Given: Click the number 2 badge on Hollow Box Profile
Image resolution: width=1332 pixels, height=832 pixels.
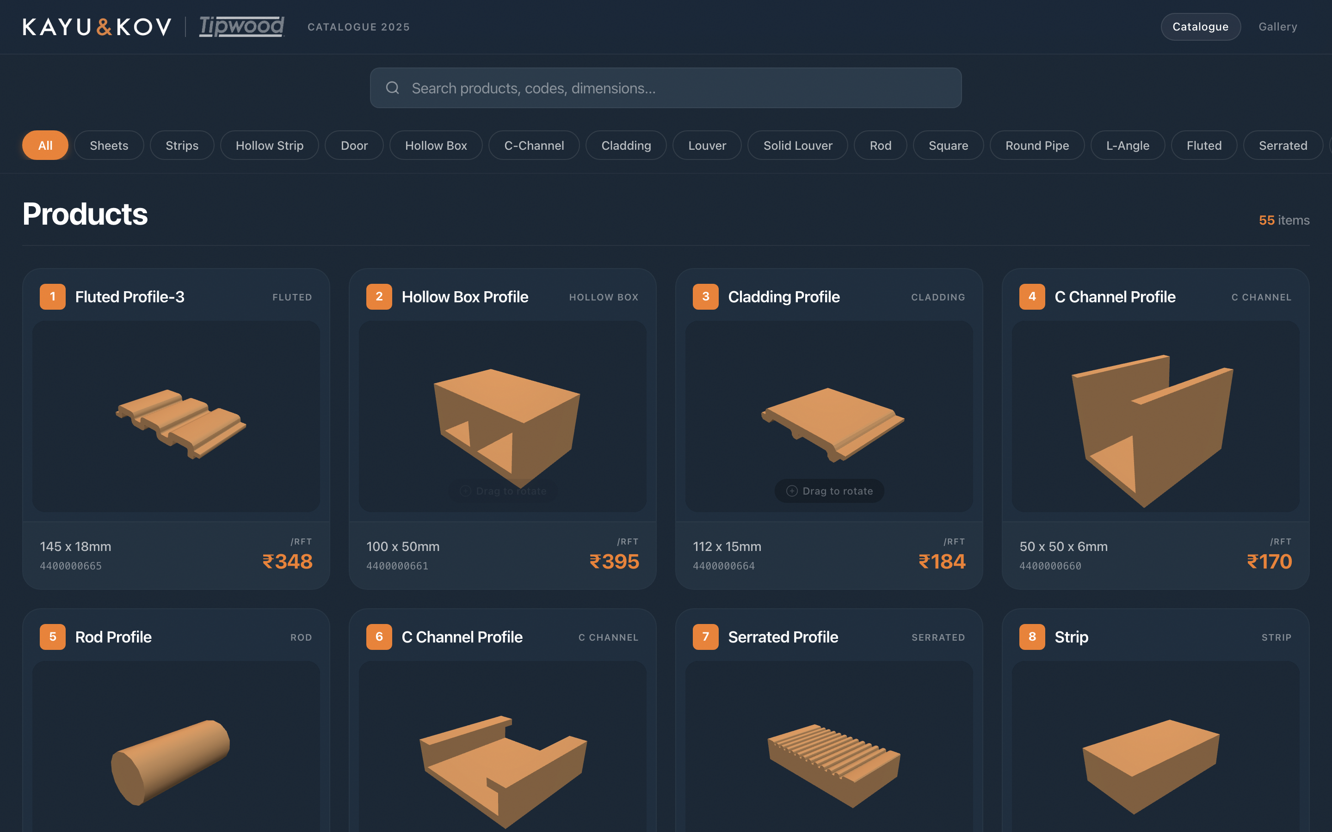Looking at the screenshot, I should point(379,297).
